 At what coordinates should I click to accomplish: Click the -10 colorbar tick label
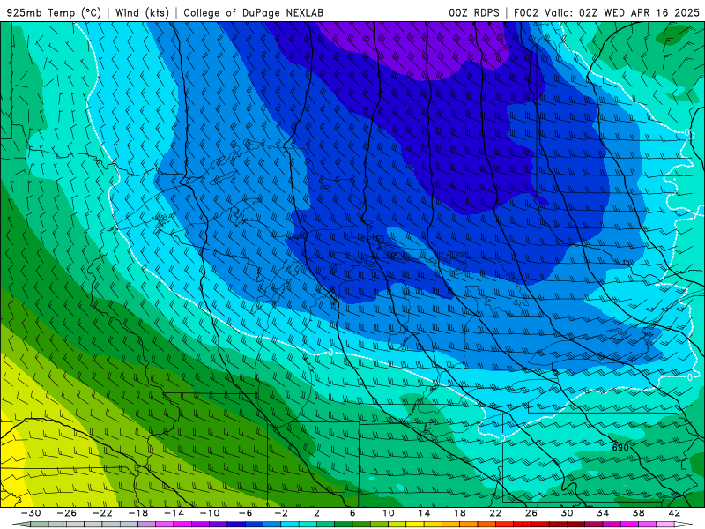pyautogui.click(x=210, y=513)
